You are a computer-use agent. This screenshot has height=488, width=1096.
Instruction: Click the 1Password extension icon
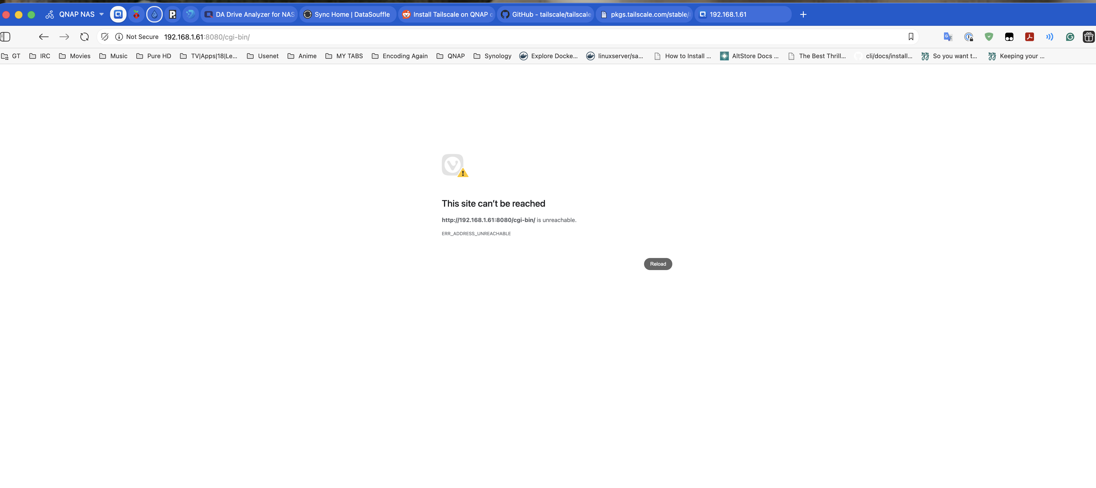969,37
